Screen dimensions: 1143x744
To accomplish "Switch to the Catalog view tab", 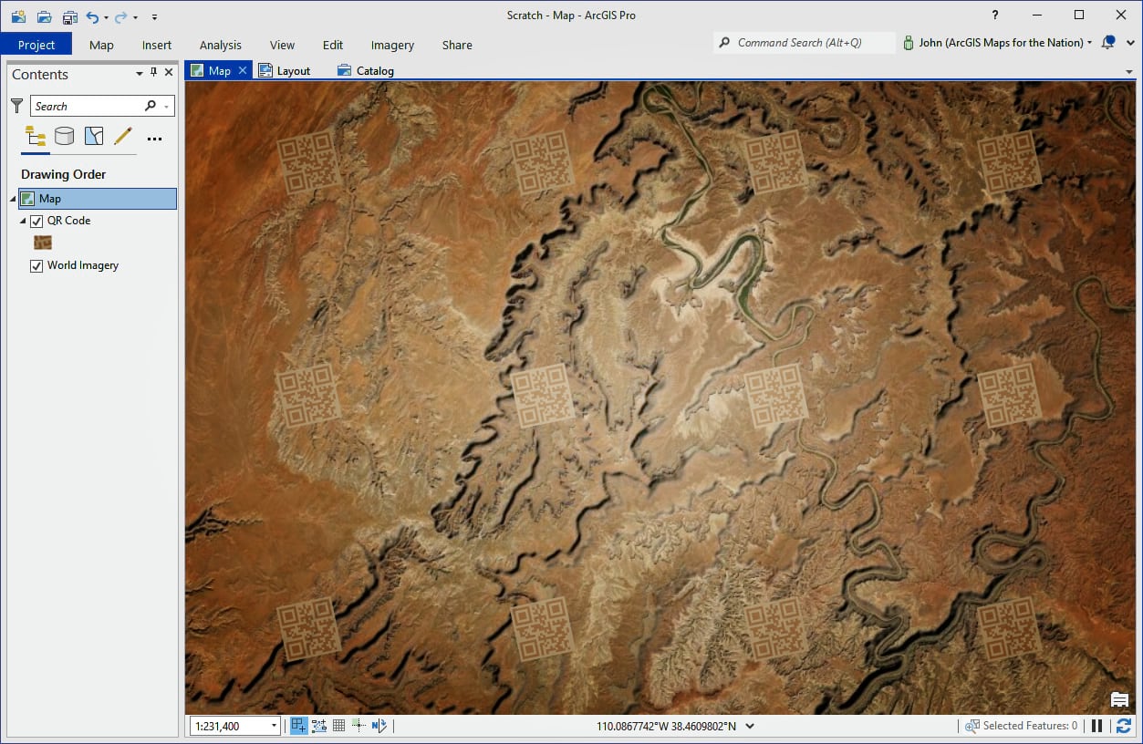I will (365, 70).
